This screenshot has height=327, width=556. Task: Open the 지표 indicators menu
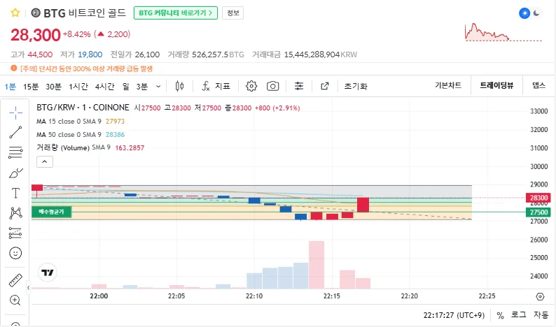(216, 86)
